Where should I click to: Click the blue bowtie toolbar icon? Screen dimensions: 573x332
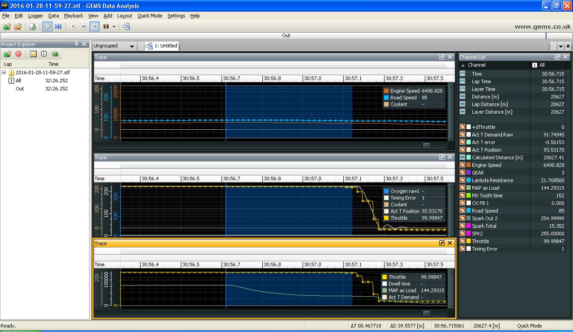pos(58,27)
